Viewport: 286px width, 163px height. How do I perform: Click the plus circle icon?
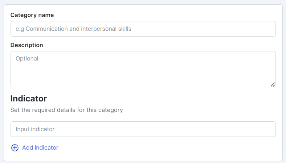tap(15, 148)
